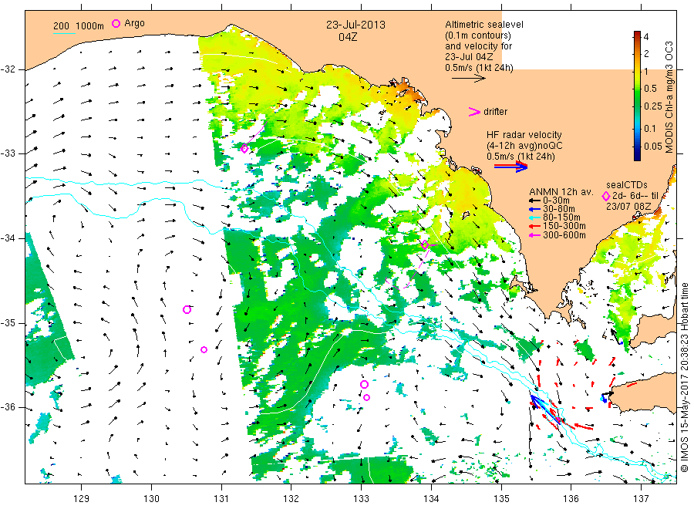
Task: Click the Argo float circle near 130.75E, 35.3S
Action: 204,349
